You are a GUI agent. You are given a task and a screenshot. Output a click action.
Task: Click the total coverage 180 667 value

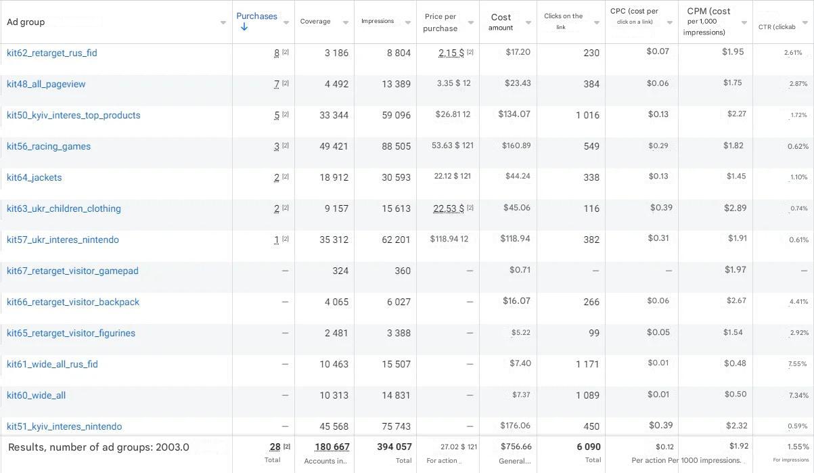[332, 447]
